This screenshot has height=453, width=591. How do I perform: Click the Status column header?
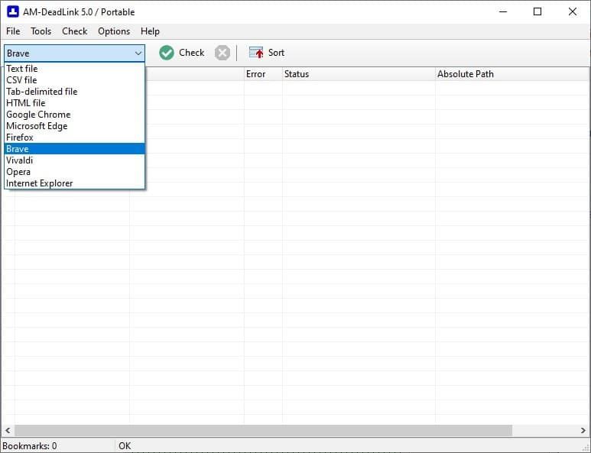359,74
